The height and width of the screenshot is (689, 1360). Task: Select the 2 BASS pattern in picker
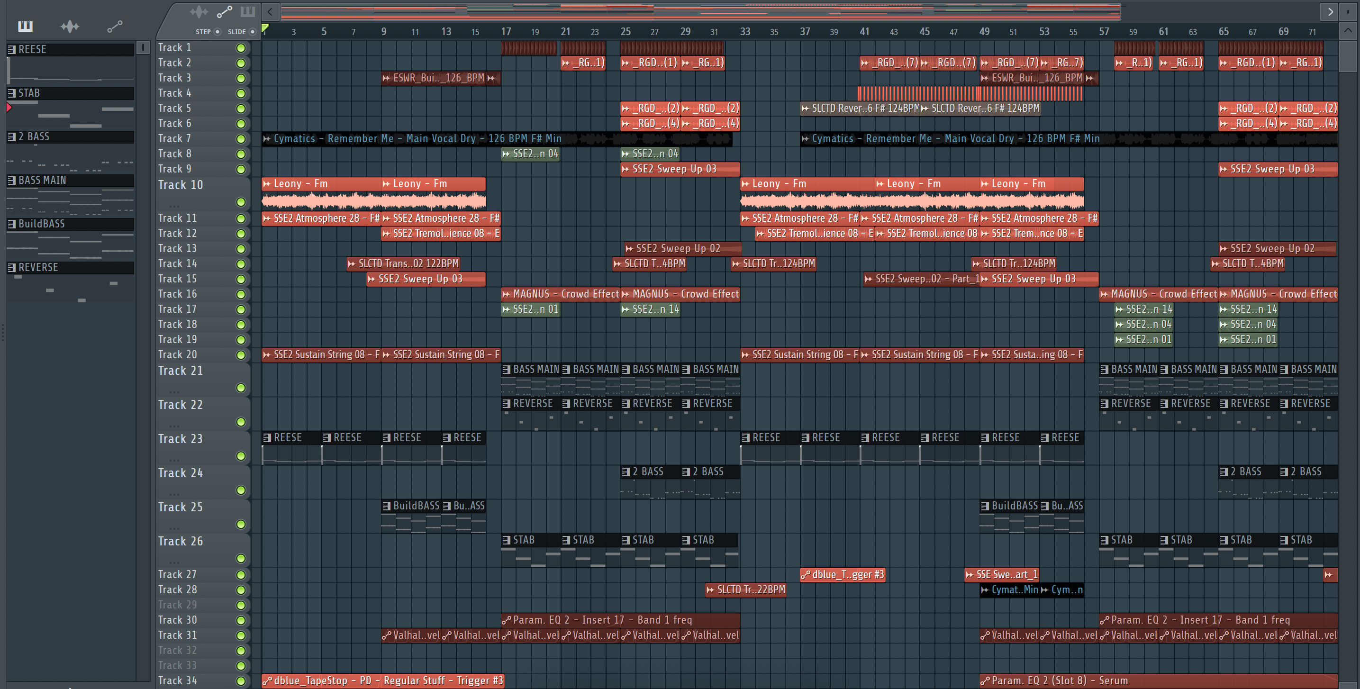click(x=70, y=137)
